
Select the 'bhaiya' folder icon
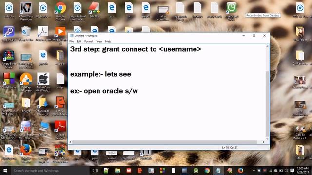26,105
